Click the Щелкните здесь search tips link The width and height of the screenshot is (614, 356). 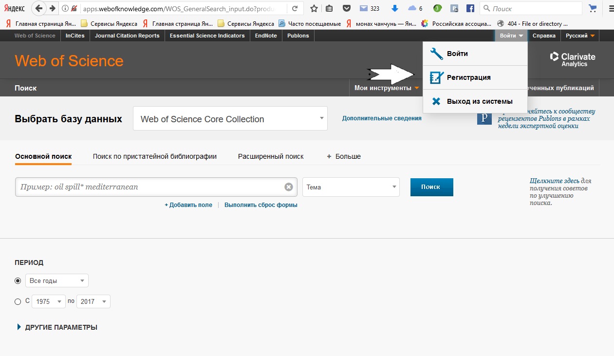[x=555, y=181]
